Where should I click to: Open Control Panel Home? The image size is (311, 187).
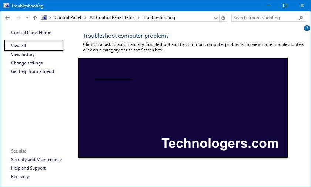click(31, 33)
